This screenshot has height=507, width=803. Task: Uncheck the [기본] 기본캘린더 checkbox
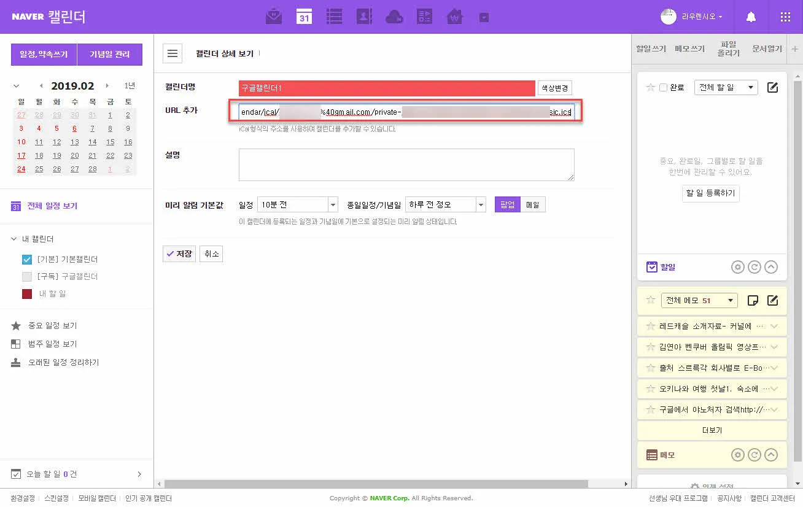tap(27, 259)
